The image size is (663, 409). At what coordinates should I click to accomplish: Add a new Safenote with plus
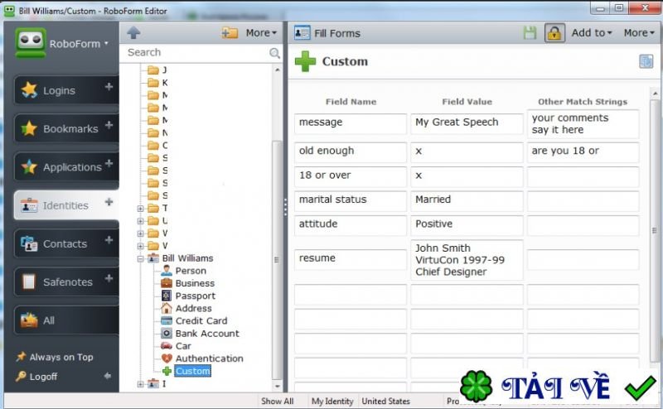pyautogui.click(x=109, y=278)
